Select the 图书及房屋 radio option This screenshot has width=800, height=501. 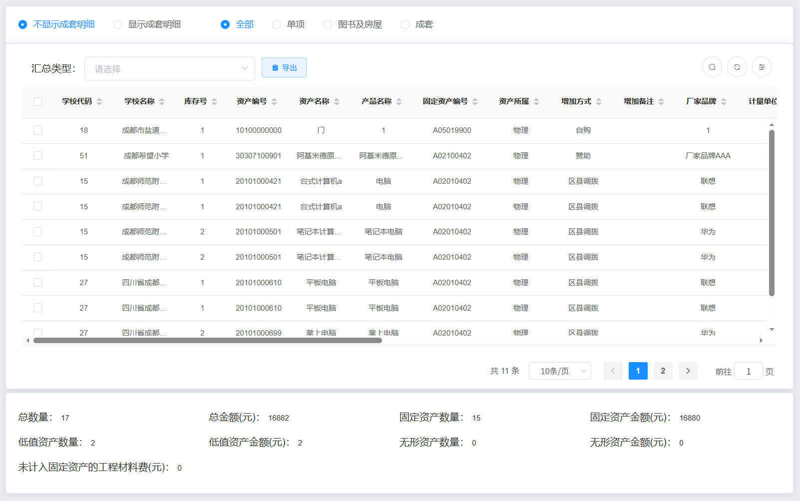point(328,24)
